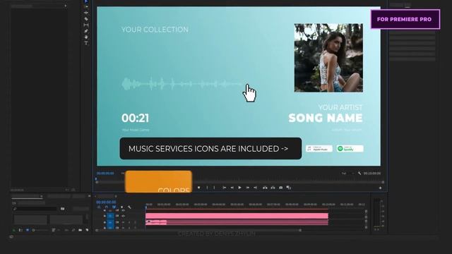Click the Program monitor current timecode

click(x=105, y=174)
